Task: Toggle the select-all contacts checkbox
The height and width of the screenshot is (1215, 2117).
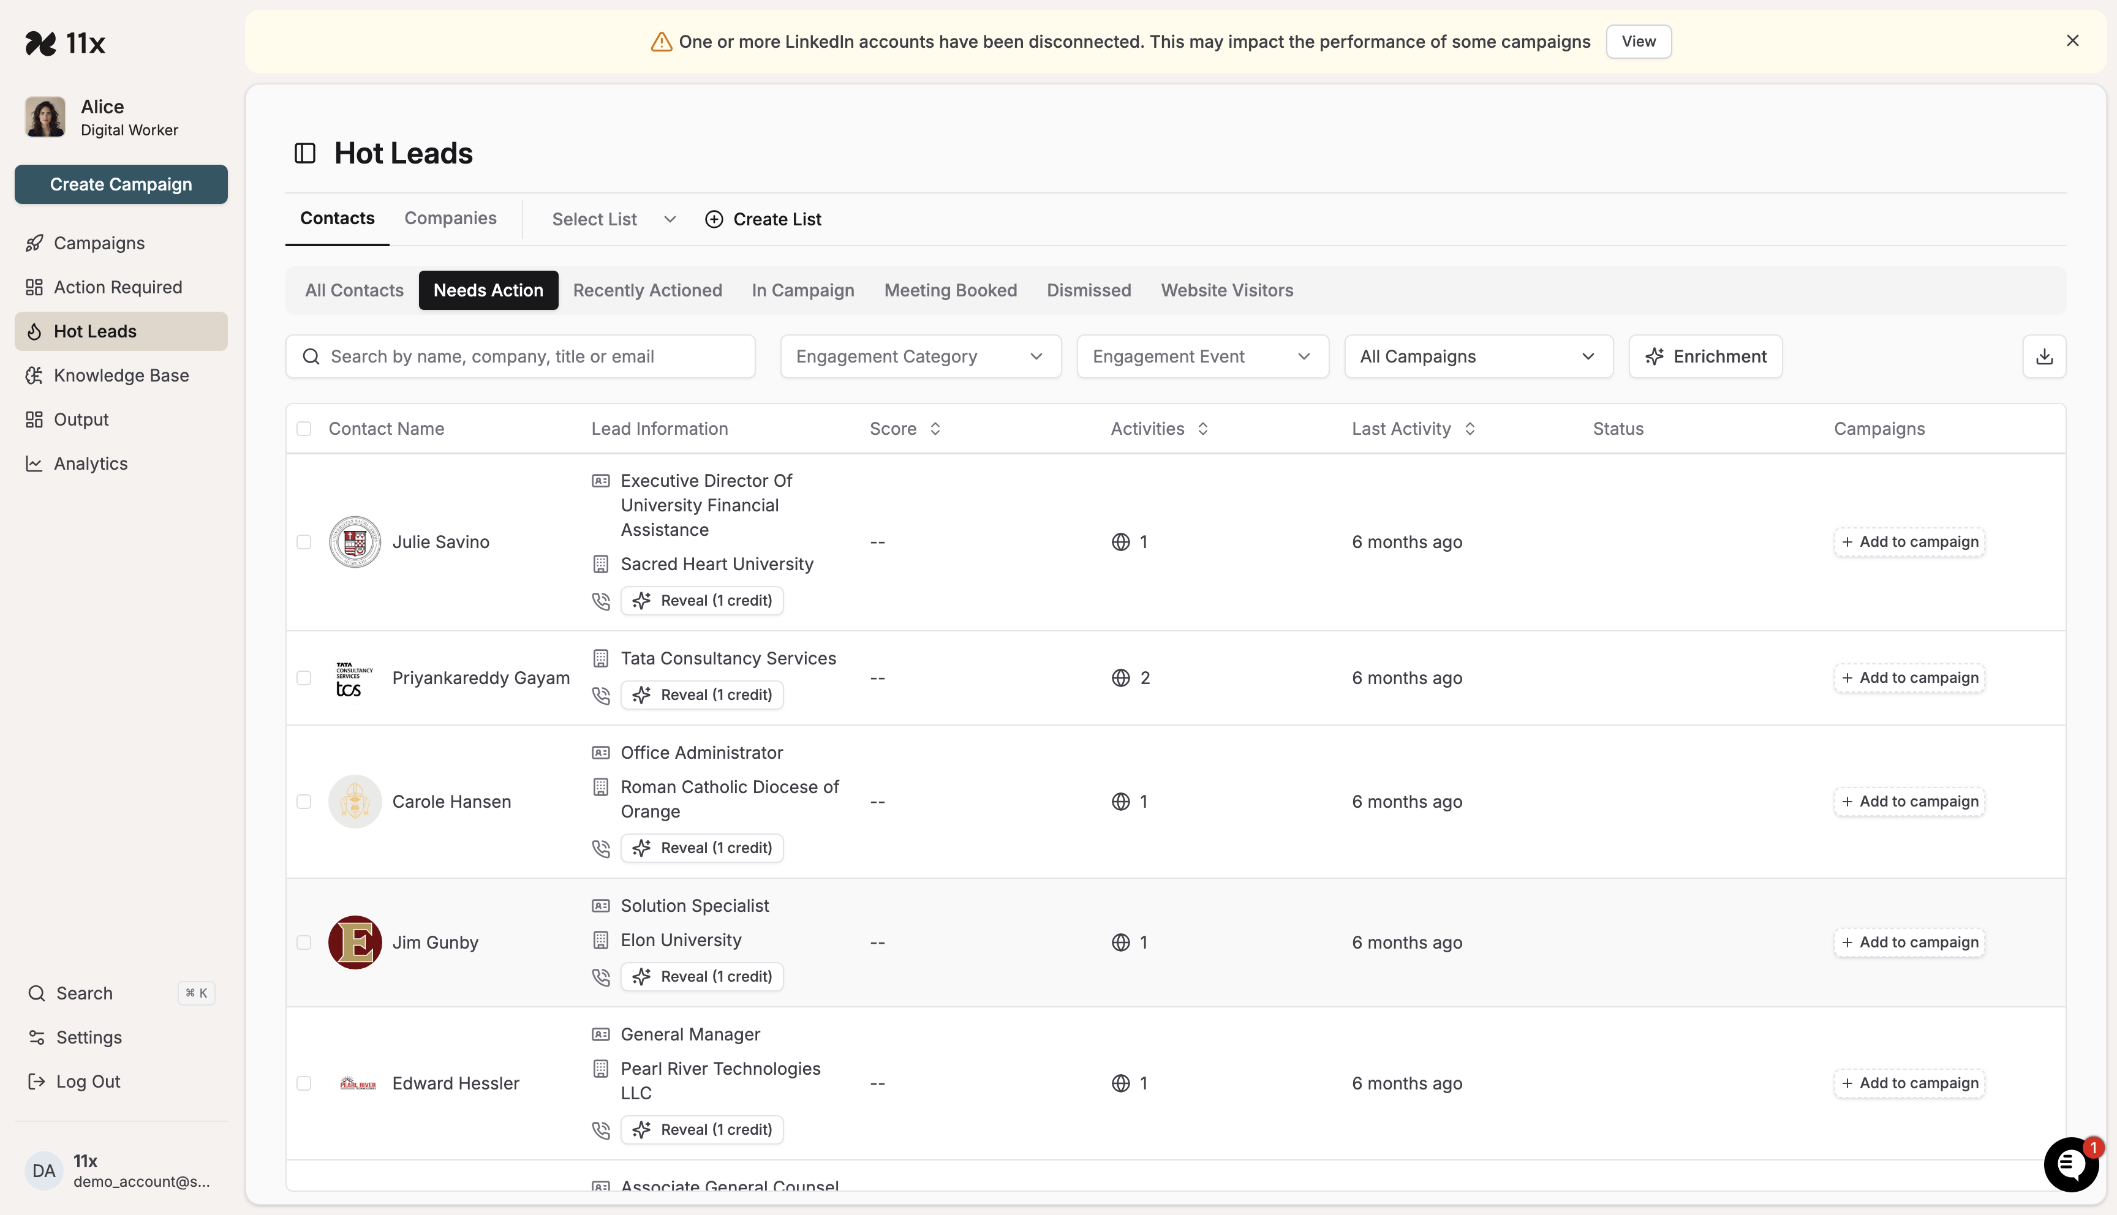Action: pyautogui.click(x=304, y=428)
